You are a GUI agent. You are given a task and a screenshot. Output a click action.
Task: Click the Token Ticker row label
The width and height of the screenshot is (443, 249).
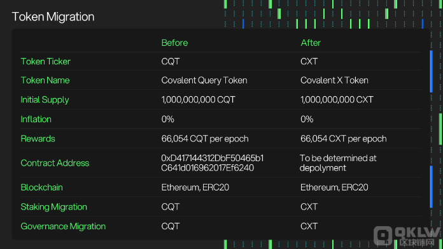(45, 61)
